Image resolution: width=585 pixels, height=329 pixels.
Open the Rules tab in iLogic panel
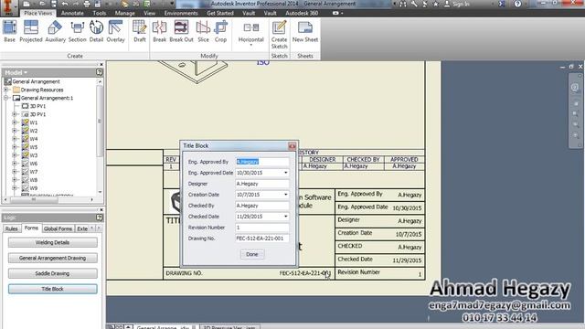[x=12, y=228]
